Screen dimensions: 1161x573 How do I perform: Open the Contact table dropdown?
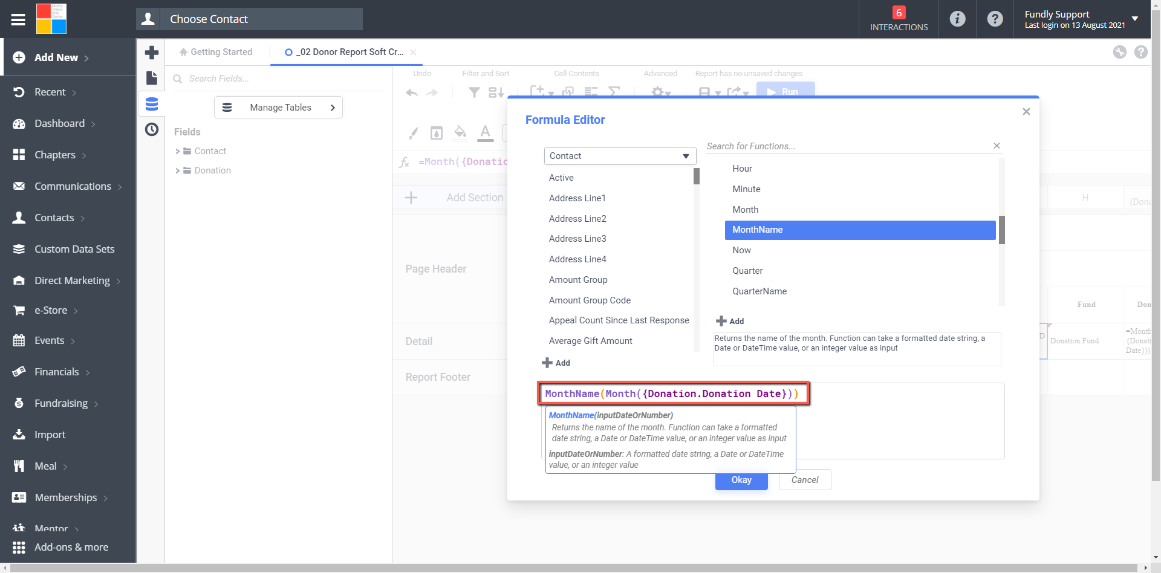(620, 156)
